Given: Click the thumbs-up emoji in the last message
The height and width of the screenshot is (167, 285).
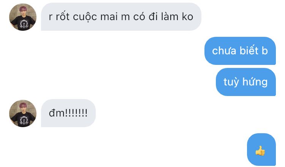Looking at the screenshot, I should point(260,150).
